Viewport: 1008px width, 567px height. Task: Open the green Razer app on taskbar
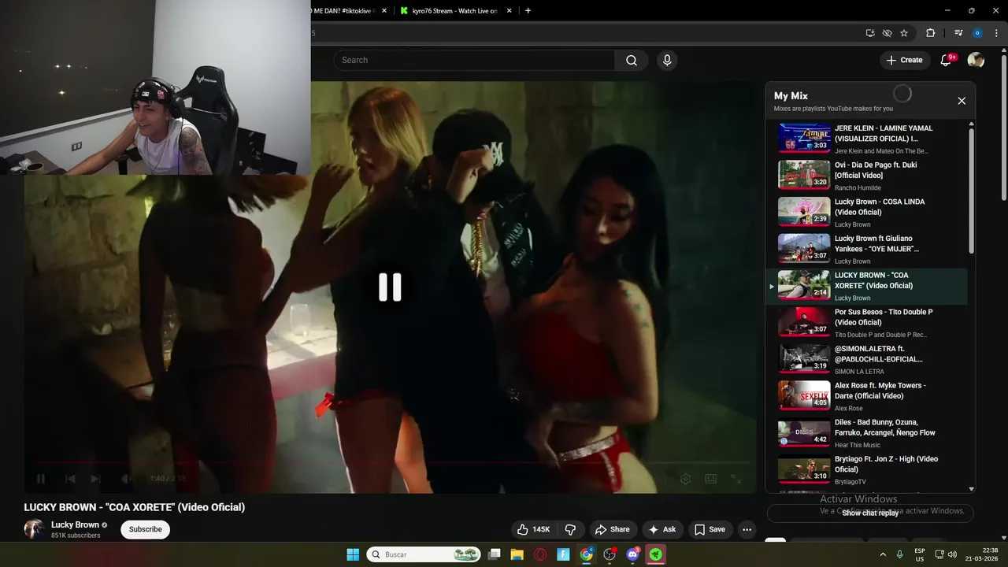pyautogui.click(x=655, y=554)
